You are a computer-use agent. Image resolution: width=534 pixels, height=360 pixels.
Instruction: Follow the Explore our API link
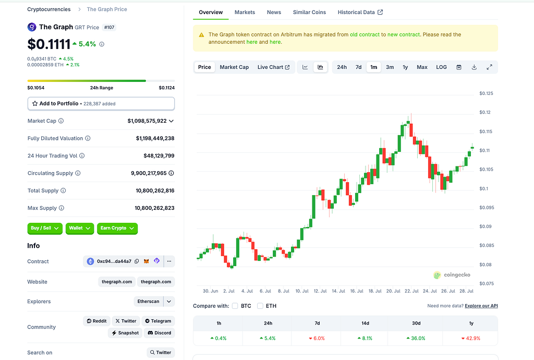coord(481,306)
